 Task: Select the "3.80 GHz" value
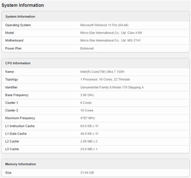[87, 95]
